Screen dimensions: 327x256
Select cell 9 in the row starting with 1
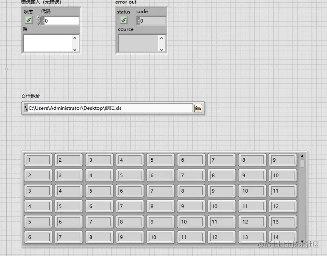tap(283, 160)
